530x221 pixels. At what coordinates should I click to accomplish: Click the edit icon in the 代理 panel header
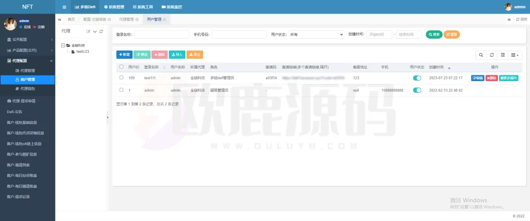88,31
